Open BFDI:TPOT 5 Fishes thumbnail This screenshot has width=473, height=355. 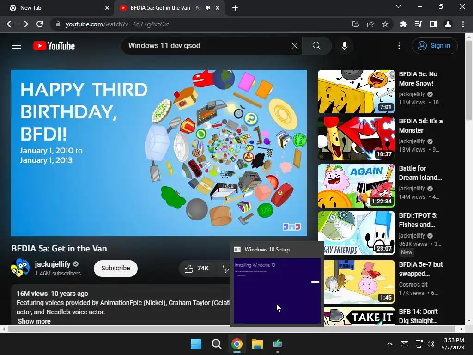(x=356, y=233)
